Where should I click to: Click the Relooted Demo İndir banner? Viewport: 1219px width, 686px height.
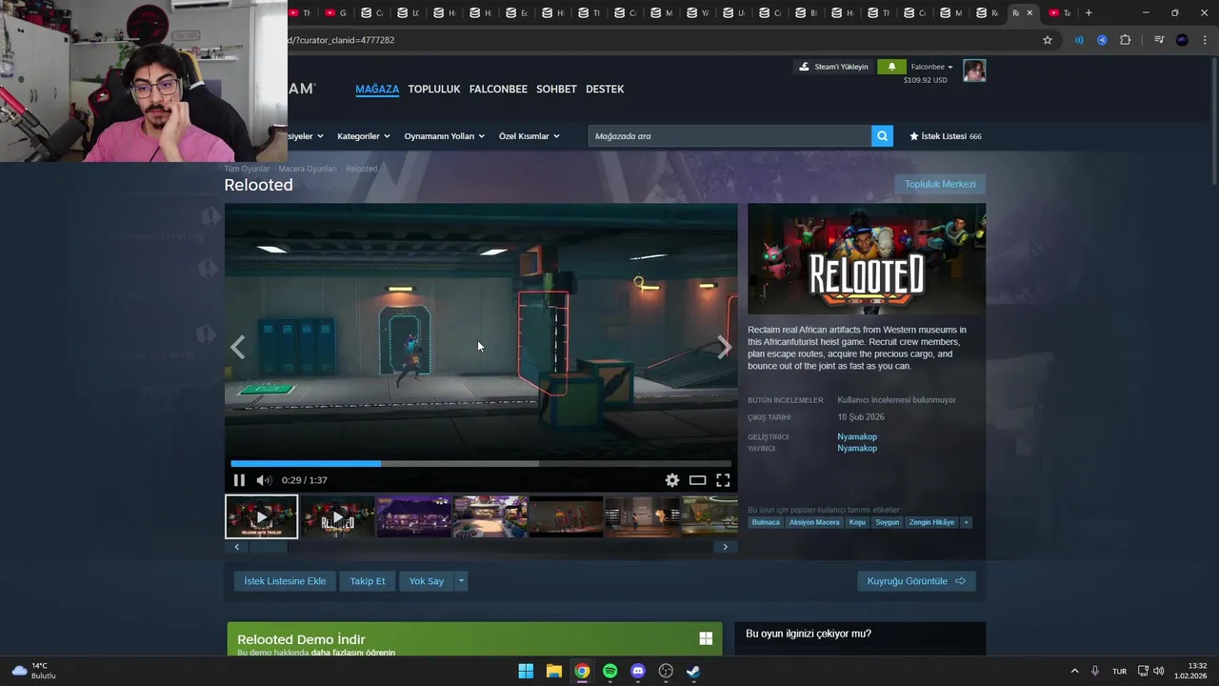[474, 639]
